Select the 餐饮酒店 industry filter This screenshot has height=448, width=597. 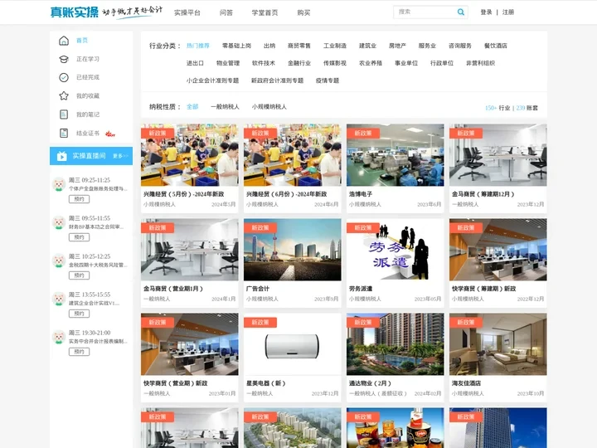pyautogui.click(x=495, y=46)
